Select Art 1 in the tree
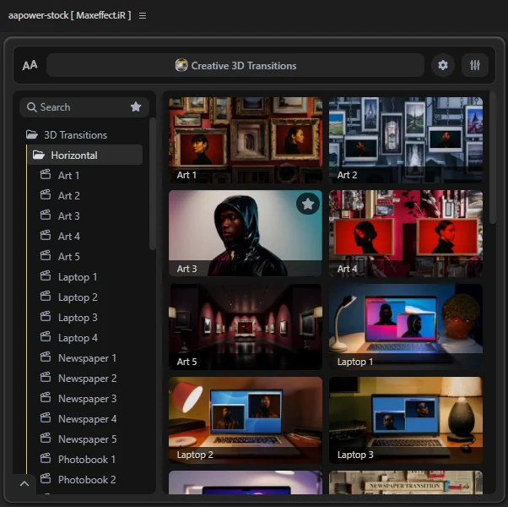The image size is (508, 507). (x=68, y=176)
